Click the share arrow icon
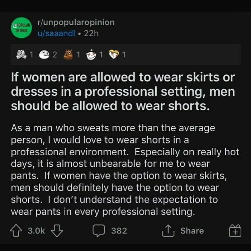 point(167,231)
